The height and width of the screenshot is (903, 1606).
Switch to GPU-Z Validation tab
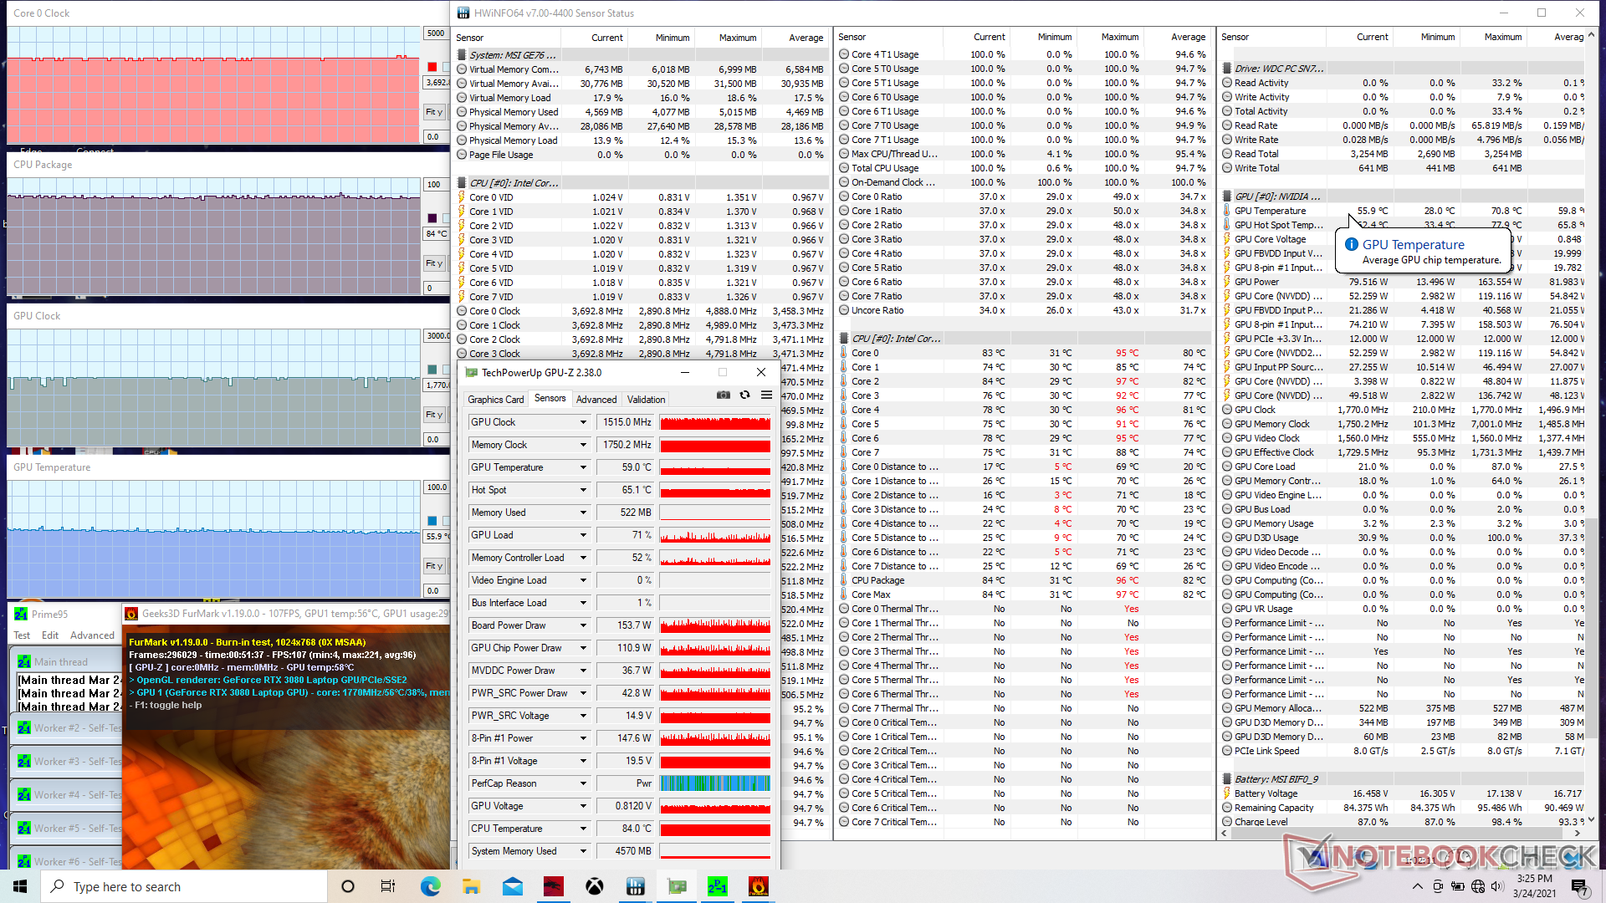(646, 399)
